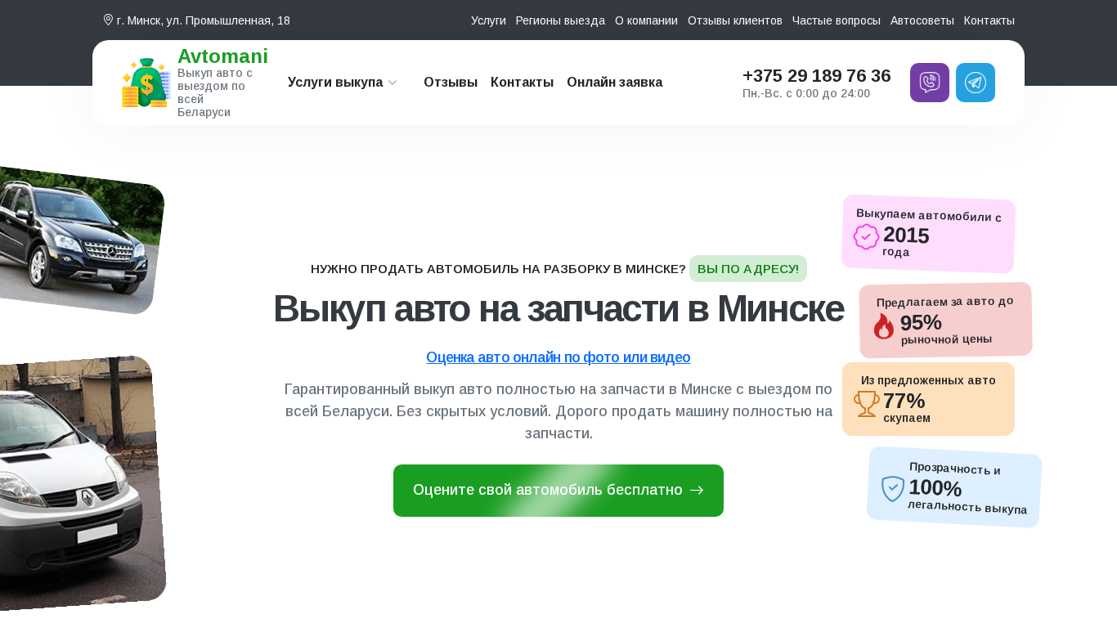Open Услуги in the top dark bar
The height and width of the screenshot is (628, 1117).
[x=488, y=20]
